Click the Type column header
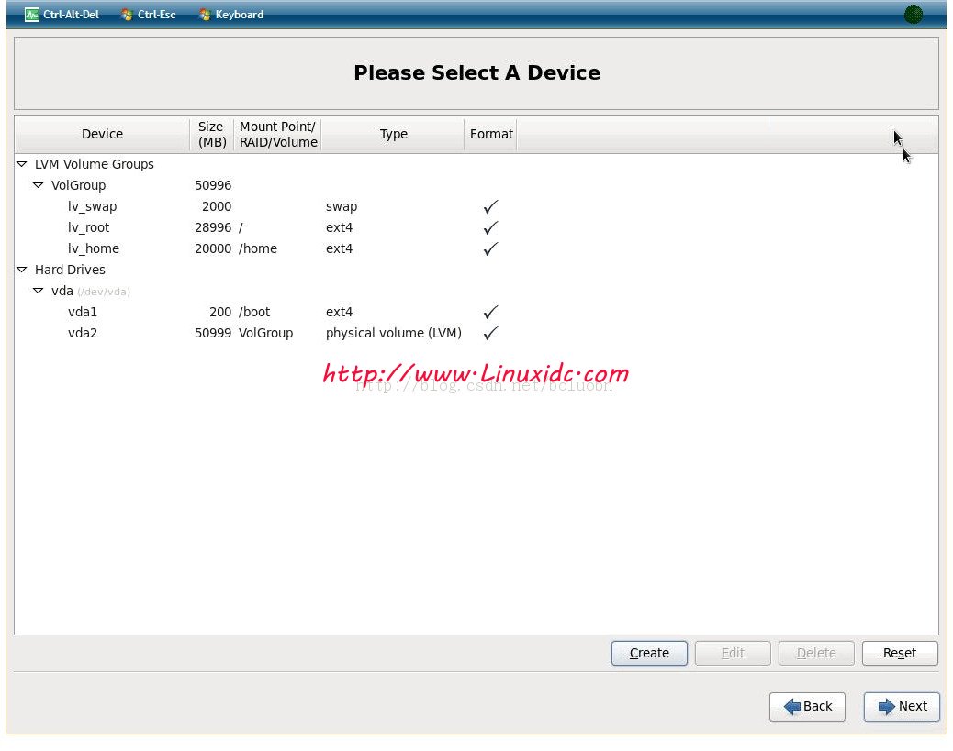 click(393, 134)
